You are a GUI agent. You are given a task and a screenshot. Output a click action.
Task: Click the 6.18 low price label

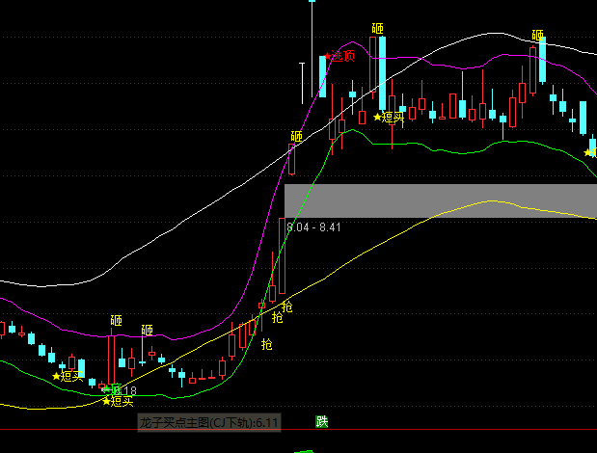pyautogui.click(x=123, y=390)
